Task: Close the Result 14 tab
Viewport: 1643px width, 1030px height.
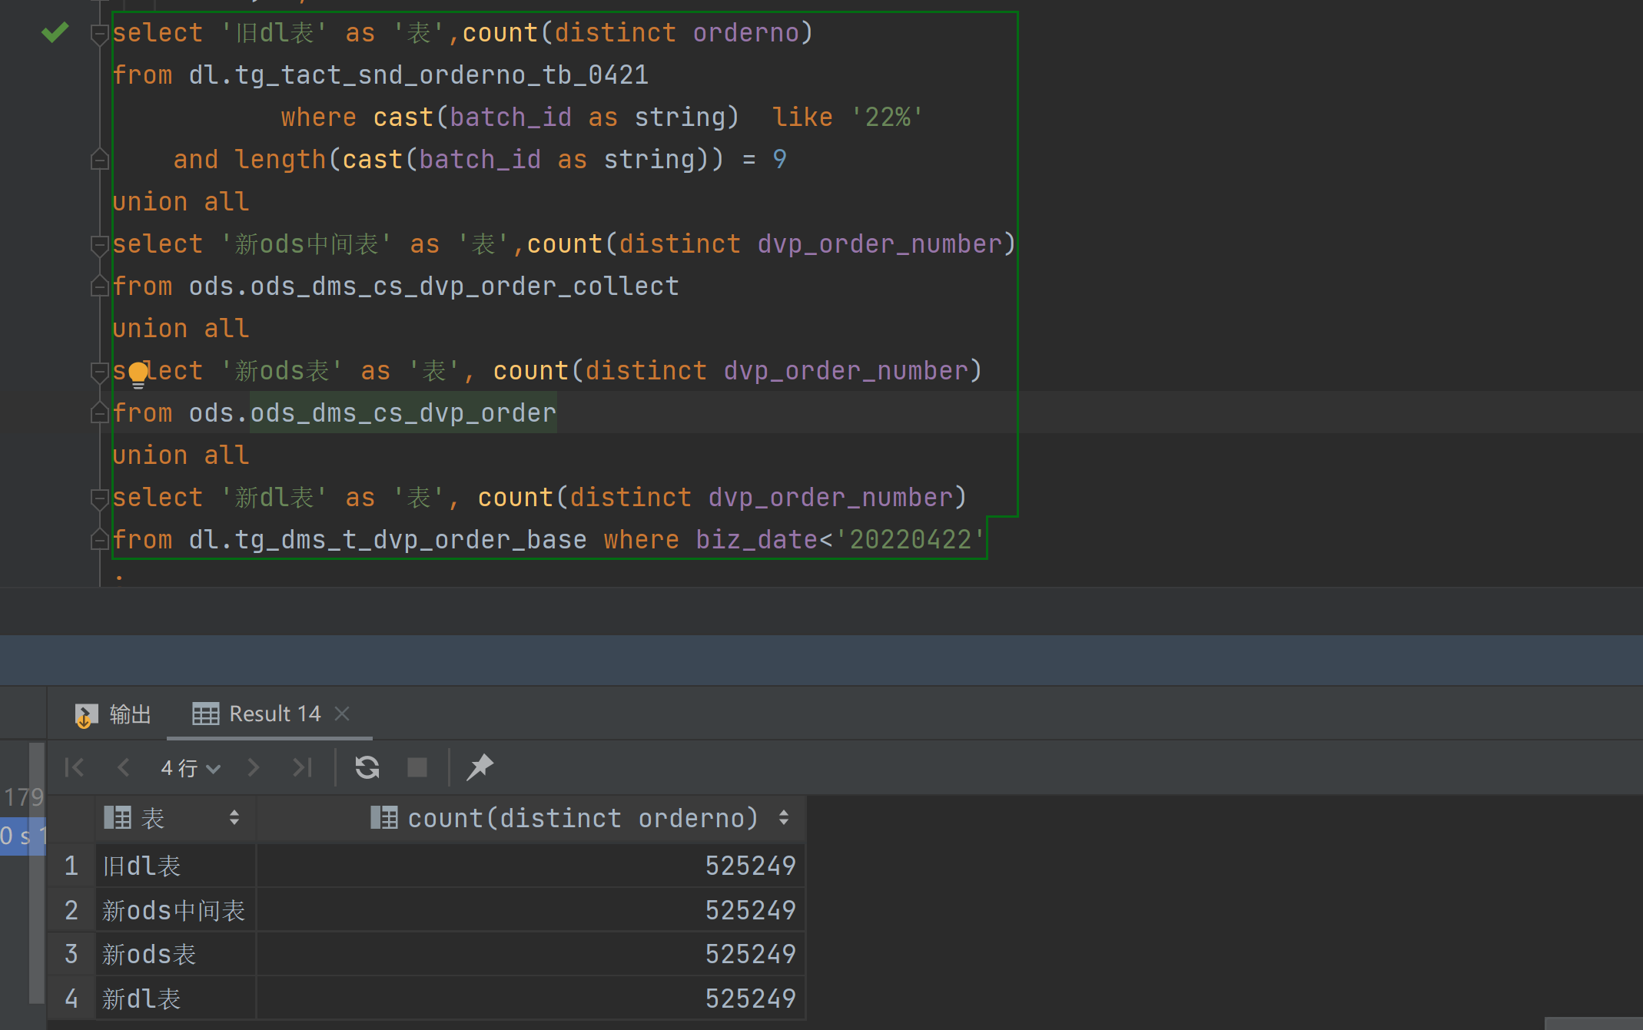Action: coord(343,714)
